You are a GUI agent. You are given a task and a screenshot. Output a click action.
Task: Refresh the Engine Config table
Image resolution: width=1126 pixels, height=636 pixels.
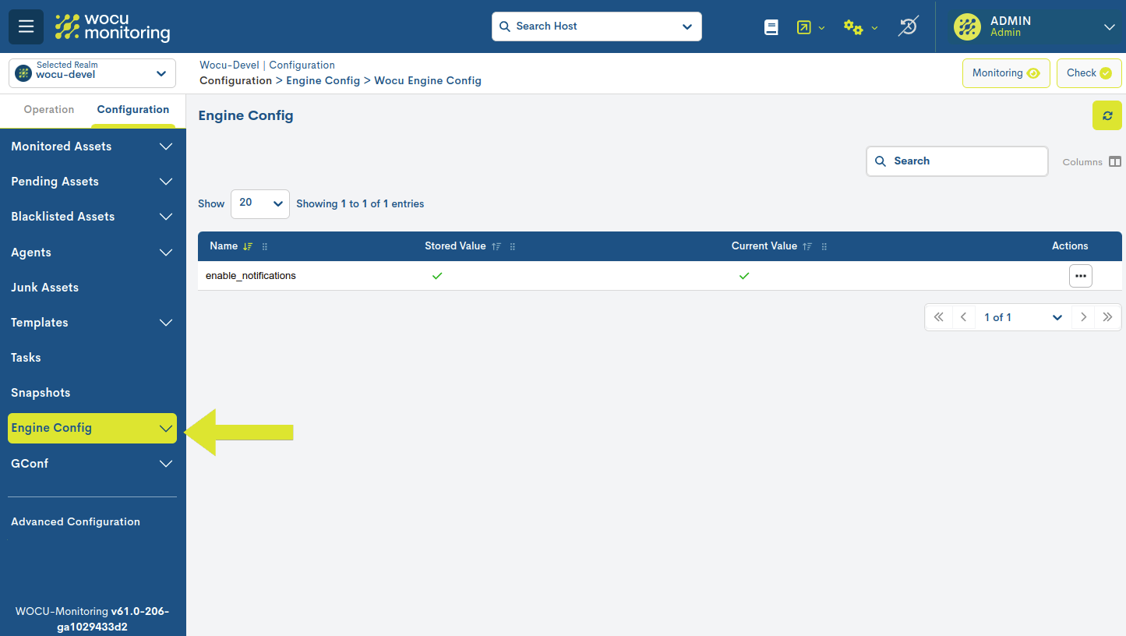pos(1107,115)
